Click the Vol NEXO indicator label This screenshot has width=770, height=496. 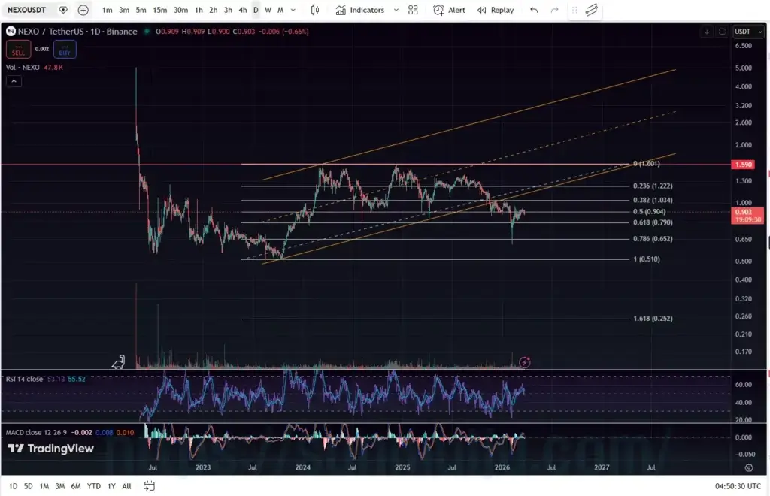22,67
